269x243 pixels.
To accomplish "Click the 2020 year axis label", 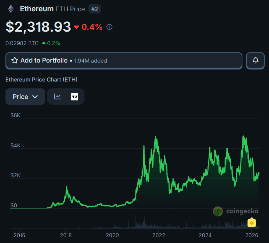I will pos(112,235).
